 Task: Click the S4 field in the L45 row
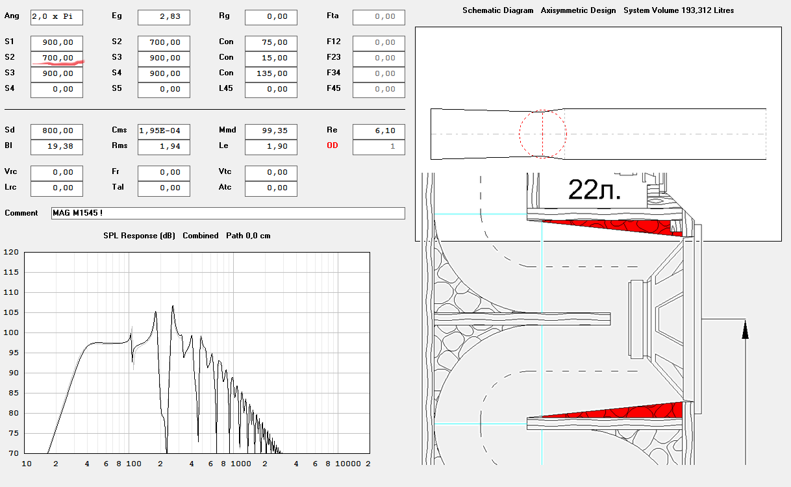tap(56, 90)
